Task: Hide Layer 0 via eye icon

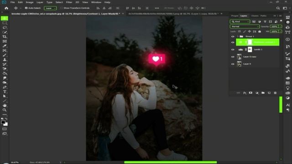Action: (x=233, y=64)
